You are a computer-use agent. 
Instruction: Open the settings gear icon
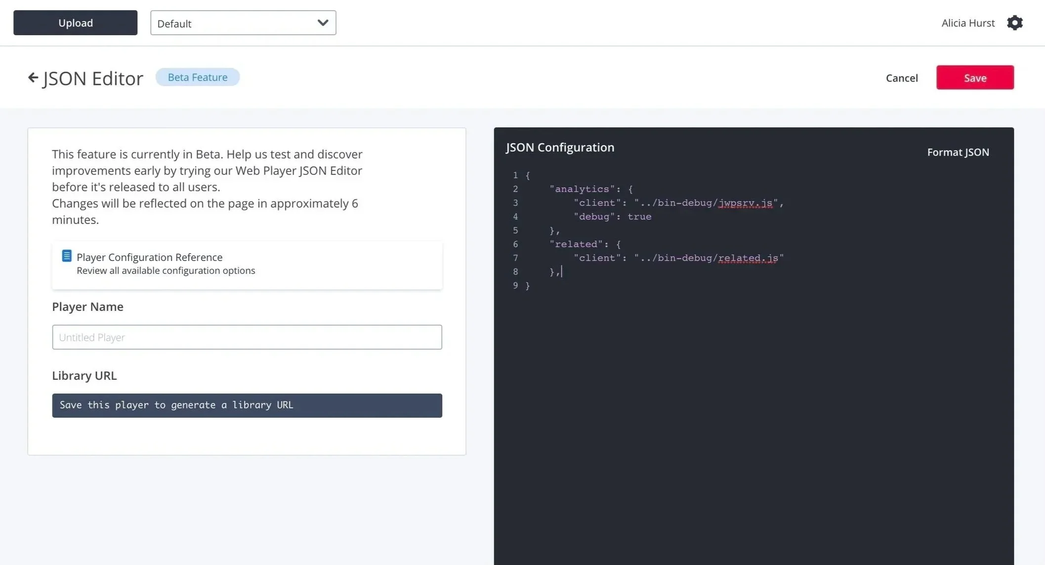(1014, 23)
